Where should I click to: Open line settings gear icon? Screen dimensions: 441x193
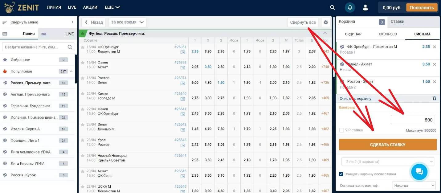(326, 23)
